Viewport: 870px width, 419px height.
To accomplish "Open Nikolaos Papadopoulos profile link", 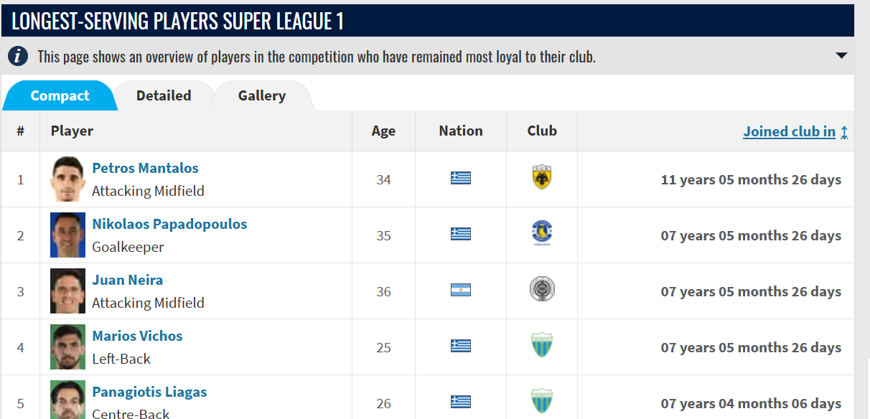I will pos(169,224).
